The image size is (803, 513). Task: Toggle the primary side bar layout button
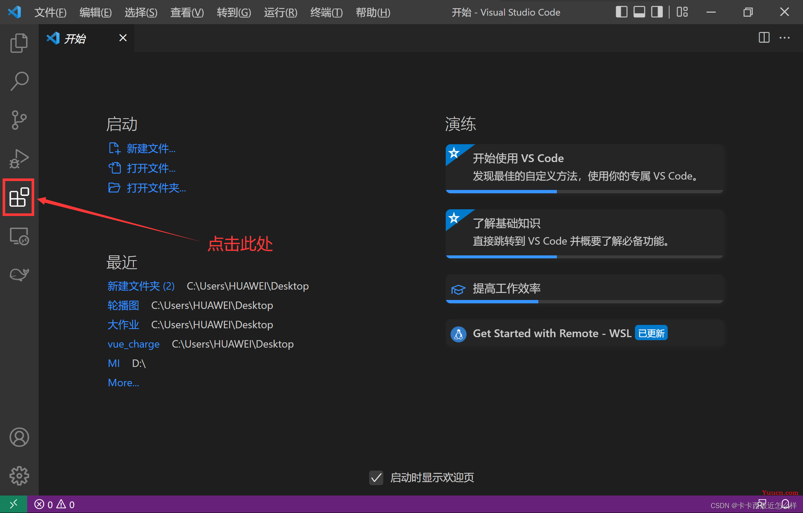pyautogui.click(x=621, y=12)
